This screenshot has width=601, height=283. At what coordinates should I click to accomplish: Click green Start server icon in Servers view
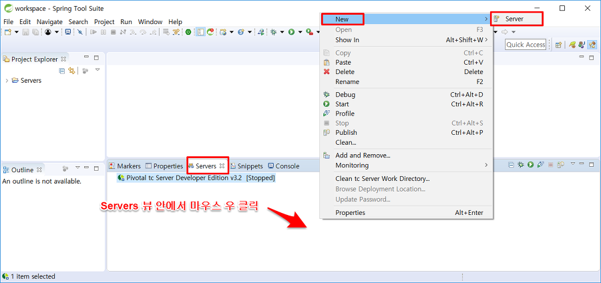530,165
